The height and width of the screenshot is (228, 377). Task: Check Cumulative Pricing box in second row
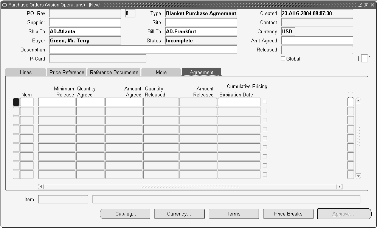(265, 111)
